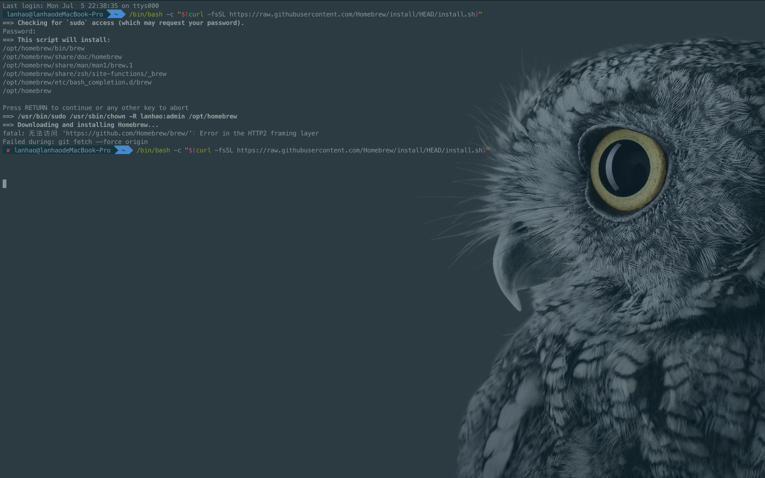Open the install.sh URL in first command
The height and width of the screenshot is (478, 765).
(x=352, y=14)
